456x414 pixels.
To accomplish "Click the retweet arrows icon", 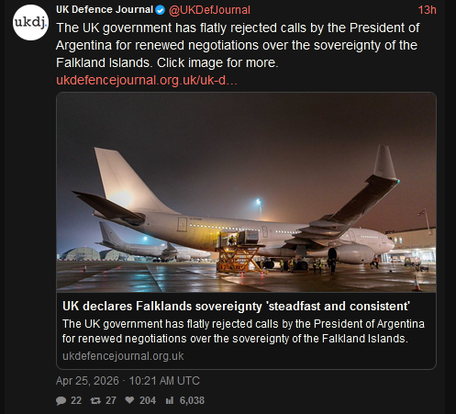I will pos(95,400).
